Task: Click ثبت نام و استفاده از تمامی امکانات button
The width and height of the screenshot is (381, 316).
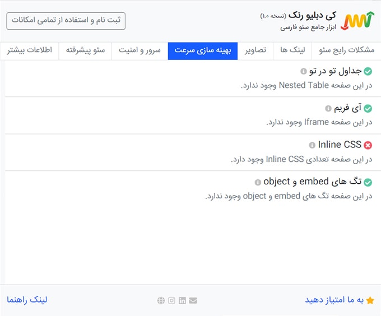Action: 66,21
